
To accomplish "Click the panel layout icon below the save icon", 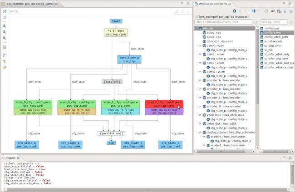I will pos(5,55).
